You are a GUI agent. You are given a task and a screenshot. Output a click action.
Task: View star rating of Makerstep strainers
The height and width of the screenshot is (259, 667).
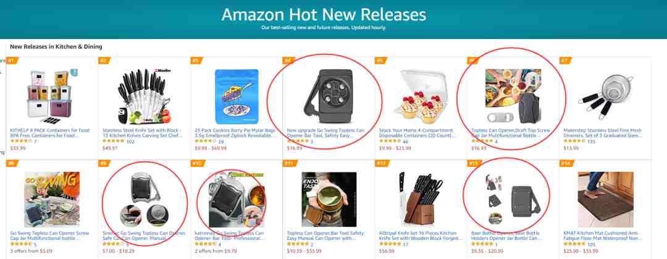click(574, 141)
